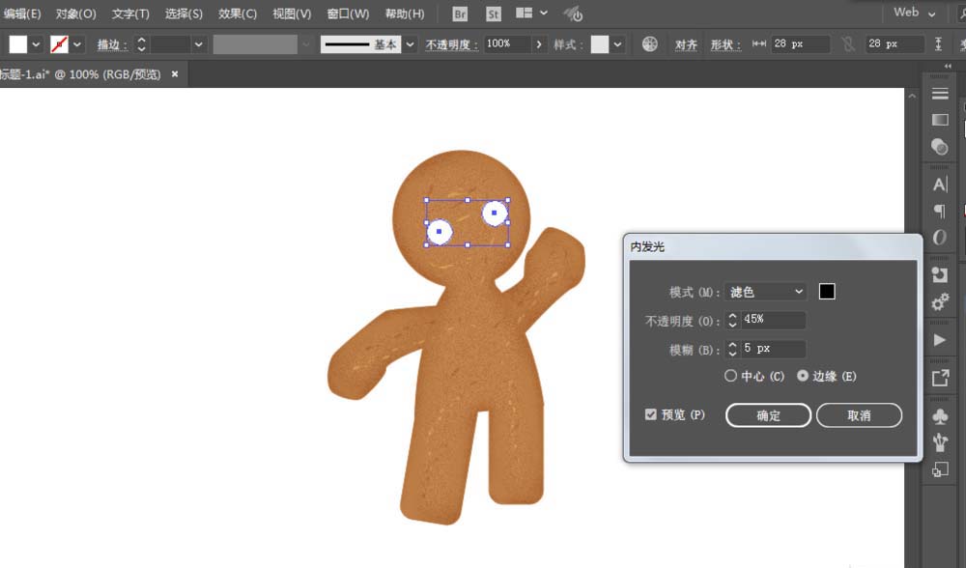Viewport: 966px width, 568px height.
Task: Open the Libraries panel icon
Action: [940, 274]
